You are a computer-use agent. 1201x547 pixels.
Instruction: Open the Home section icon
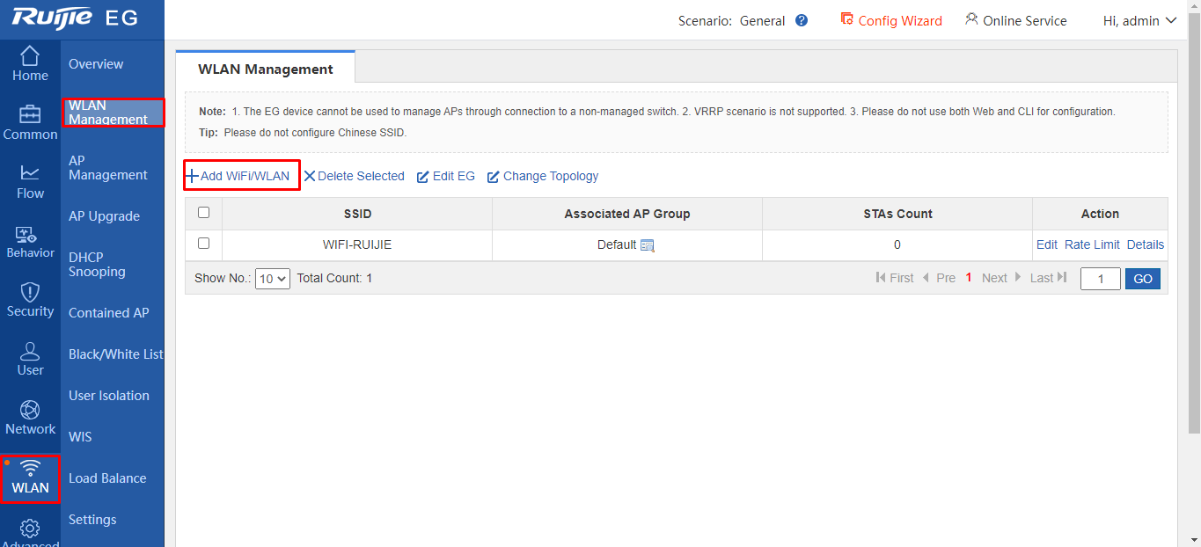pos(30,56)
